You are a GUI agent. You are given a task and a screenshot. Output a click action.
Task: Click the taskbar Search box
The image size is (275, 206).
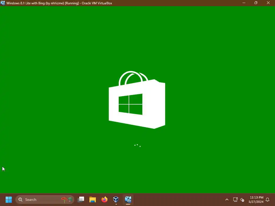pyautogui.click(x=45, y=200)
